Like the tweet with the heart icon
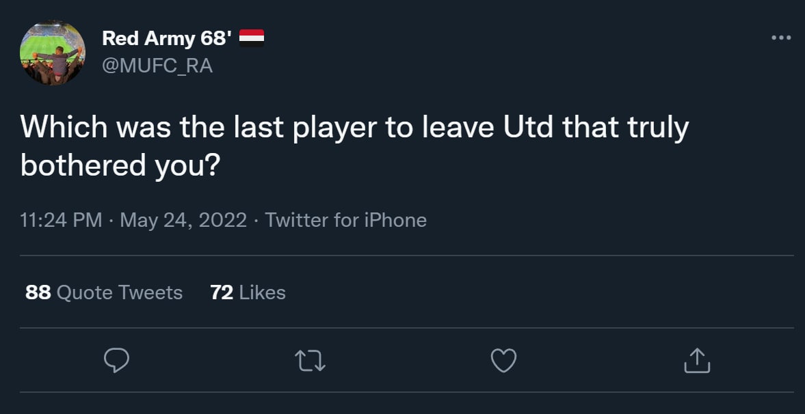Screen dimensions: 805x414 [504, 361]
